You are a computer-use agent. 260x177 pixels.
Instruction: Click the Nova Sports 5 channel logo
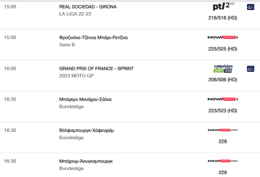click(223, 38)
